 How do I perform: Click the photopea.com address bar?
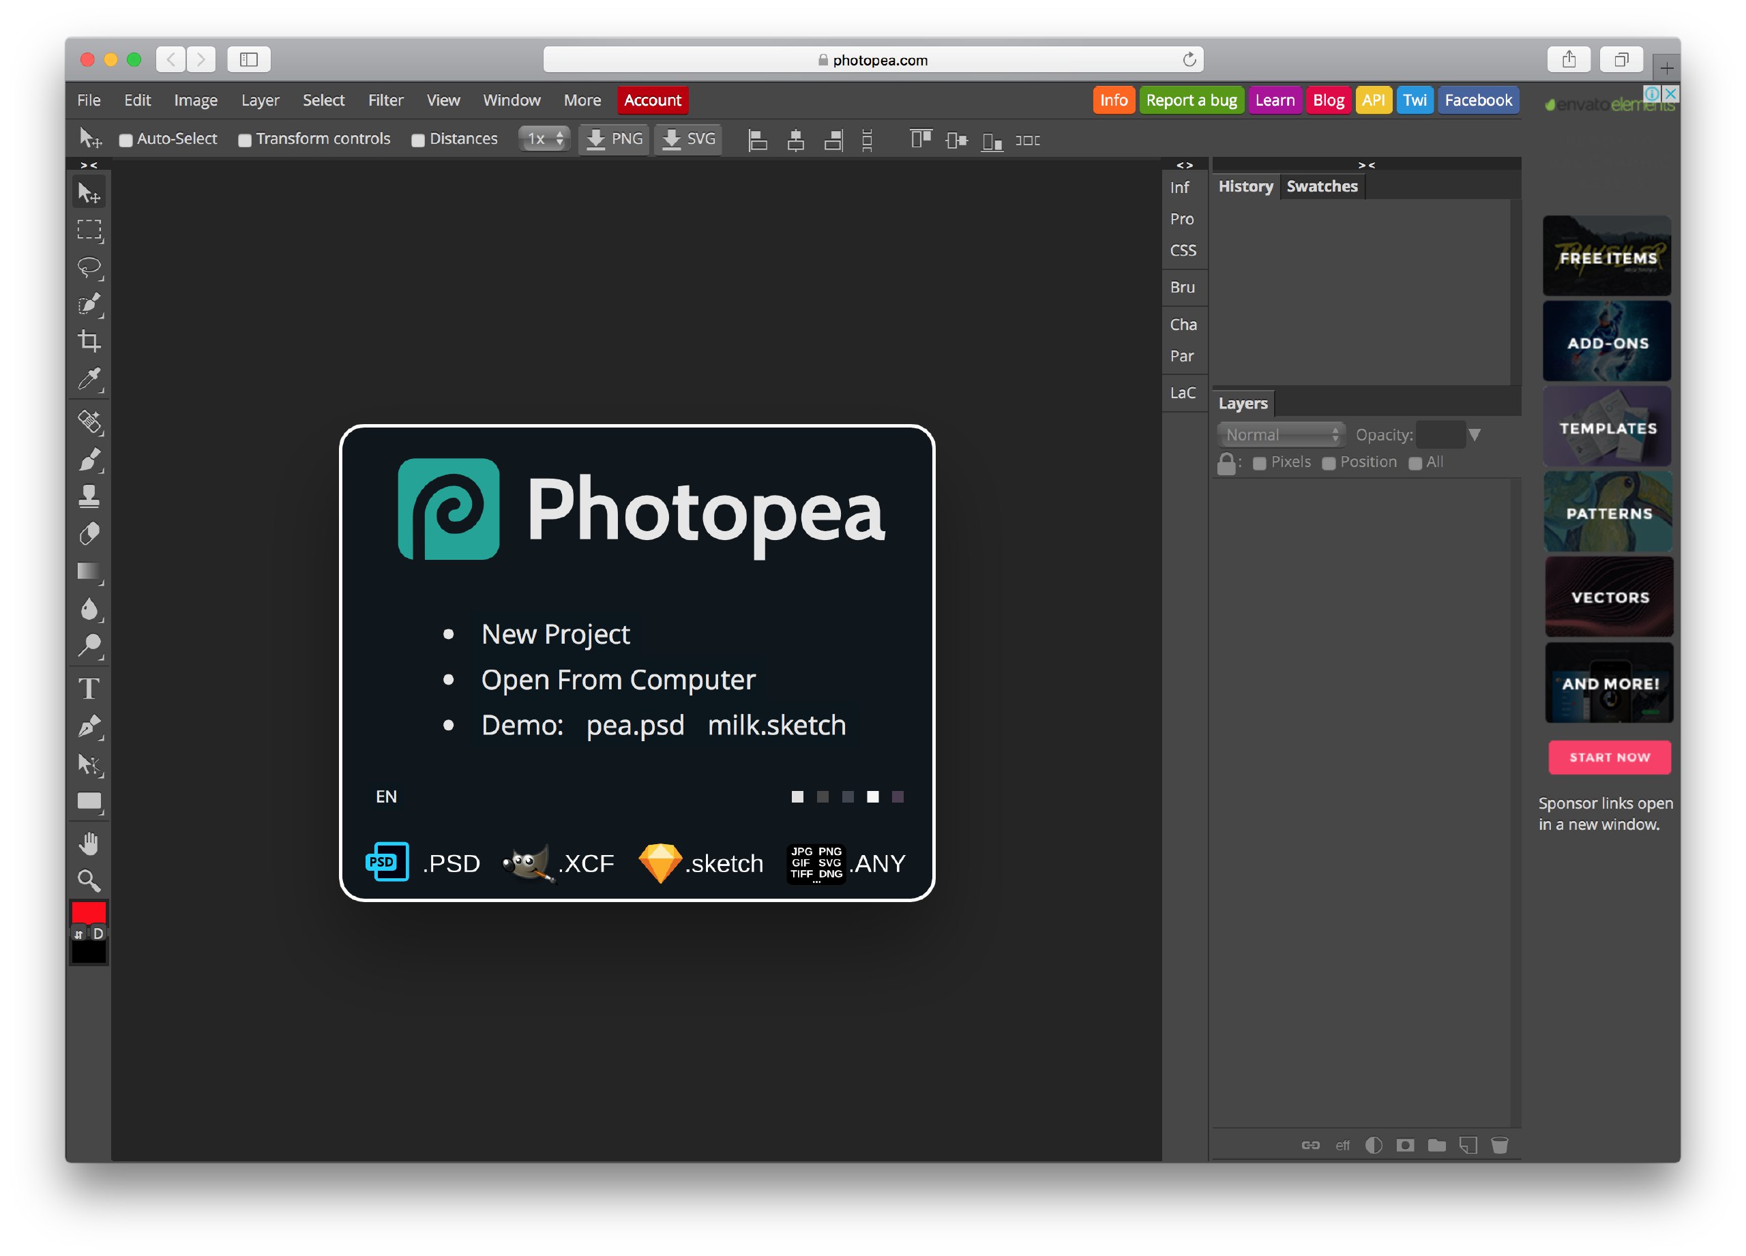click(873, 60)
